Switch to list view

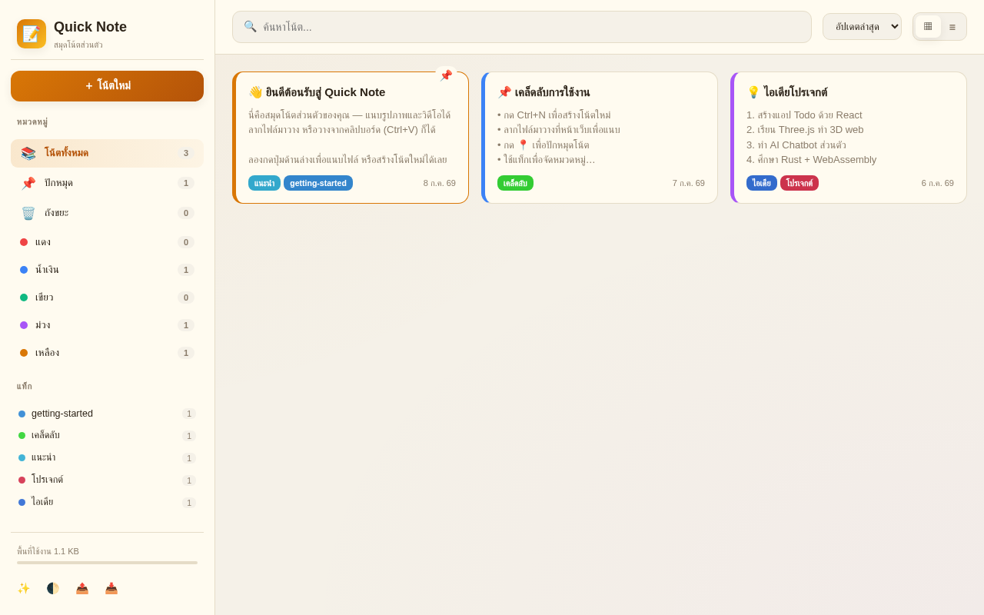(952, 27)
